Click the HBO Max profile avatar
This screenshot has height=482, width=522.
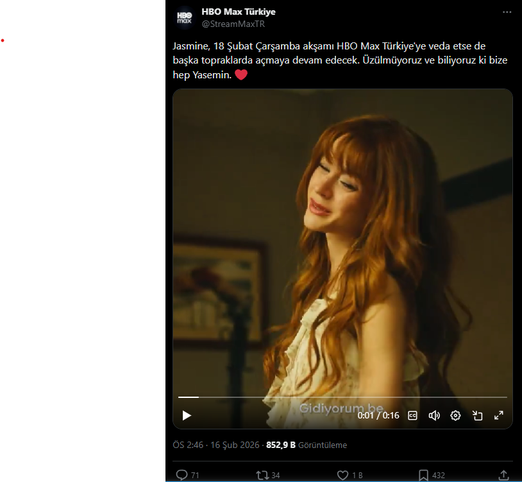pyautogui.click(x=185, y=17)
